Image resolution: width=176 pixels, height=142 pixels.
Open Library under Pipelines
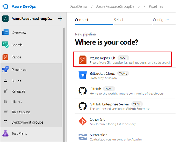[x=17, y=102]
